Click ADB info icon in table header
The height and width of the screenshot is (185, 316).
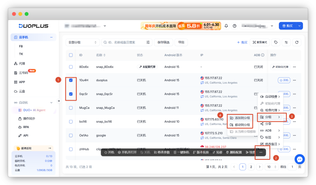(263, 55)
